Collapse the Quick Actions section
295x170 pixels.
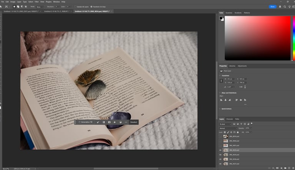pyautogui.click(x=219, y=109)
